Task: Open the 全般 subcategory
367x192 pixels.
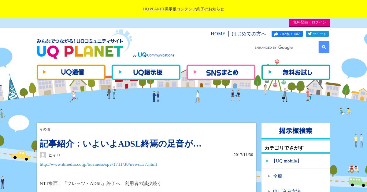Action: point(278,176)
